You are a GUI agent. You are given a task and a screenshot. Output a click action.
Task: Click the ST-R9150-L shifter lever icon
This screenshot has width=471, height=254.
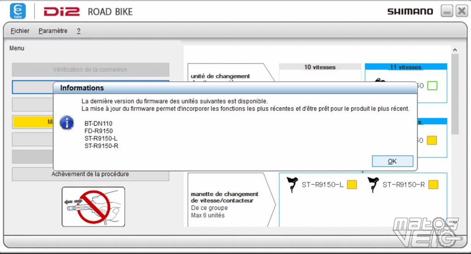(292, 185)
